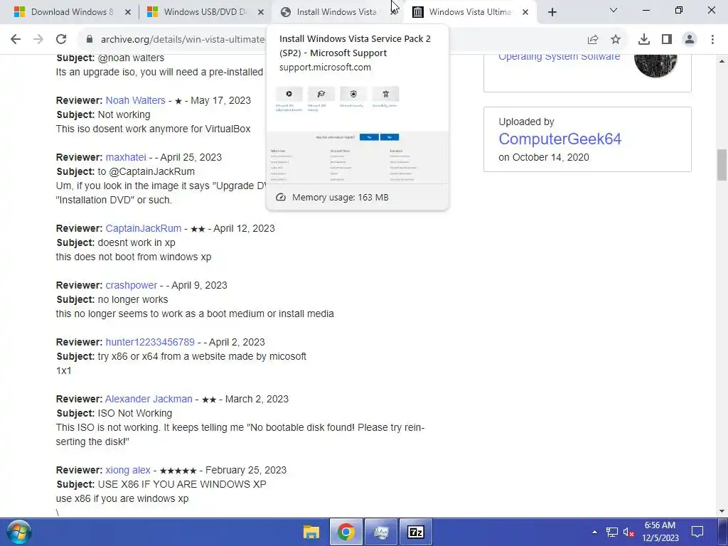Screen dimensions: 728x546
Task: Click the forward navigation arrow
Action: coord(38,40)
